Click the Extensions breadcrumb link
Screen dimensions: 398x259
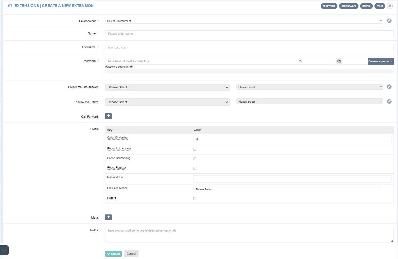[x=27, y=6]
